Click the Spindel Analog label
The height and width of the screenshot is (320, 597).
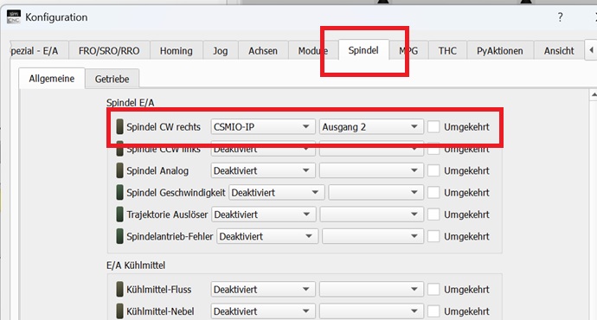click(x=157, y=171)
